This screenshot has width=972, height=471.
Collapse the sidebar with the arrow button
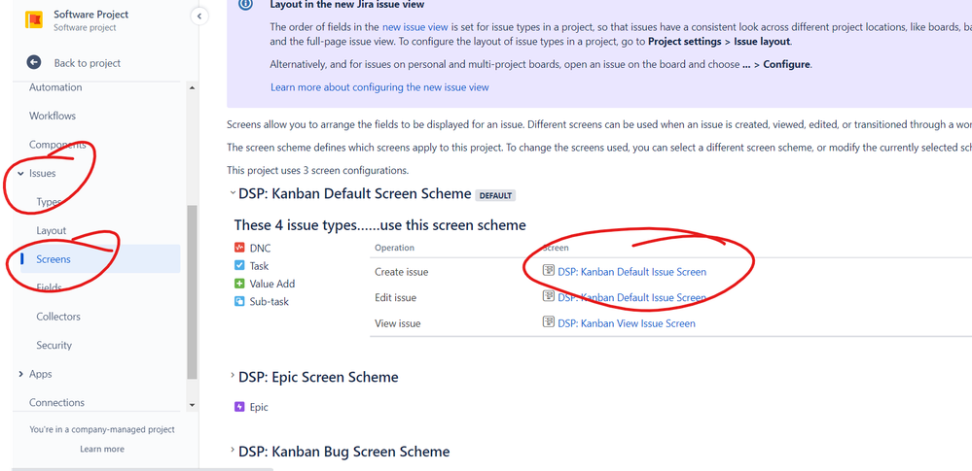(199, 17)
